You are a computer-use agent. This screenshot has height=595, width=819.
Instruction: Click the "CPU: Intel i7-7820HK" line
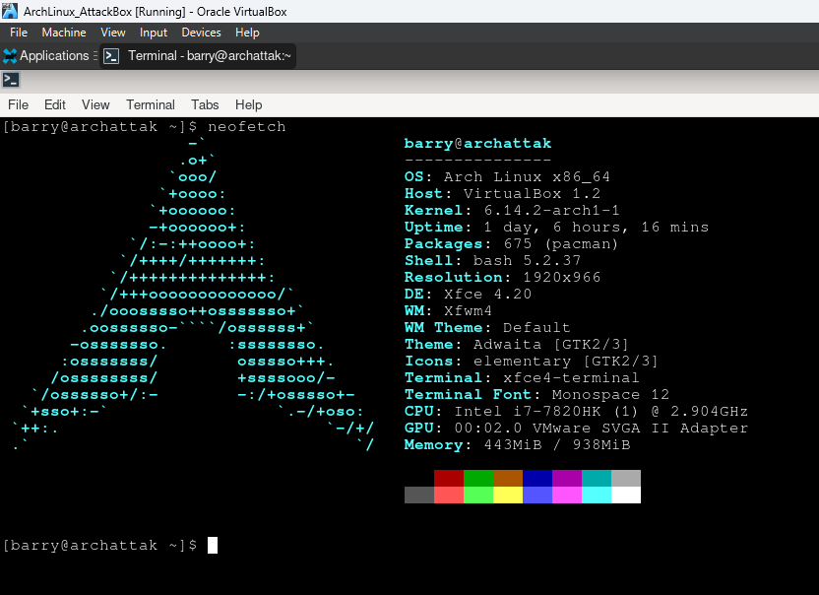click(576, 411)
